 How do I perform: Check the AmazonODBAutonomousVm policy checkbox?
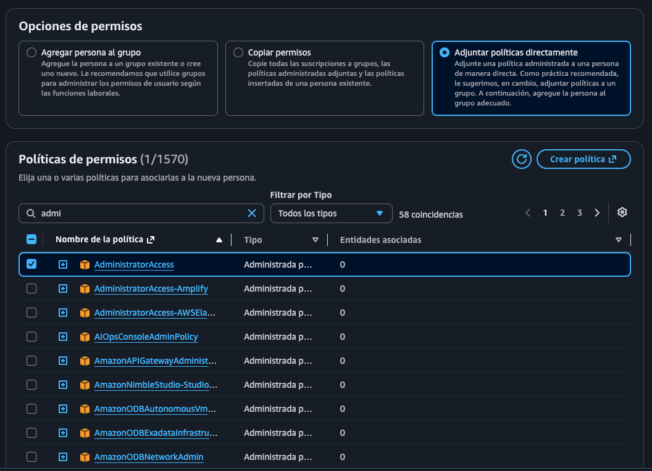pyautogui.click(x=31, y=409)
